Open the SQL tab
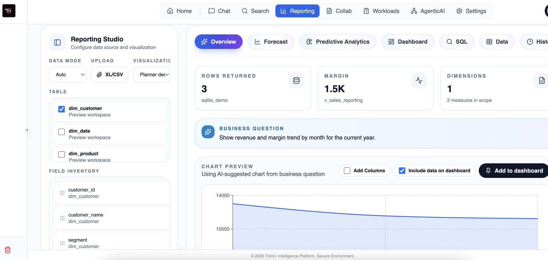The width and height of the screenshot is (548, 260). (457, 42)
